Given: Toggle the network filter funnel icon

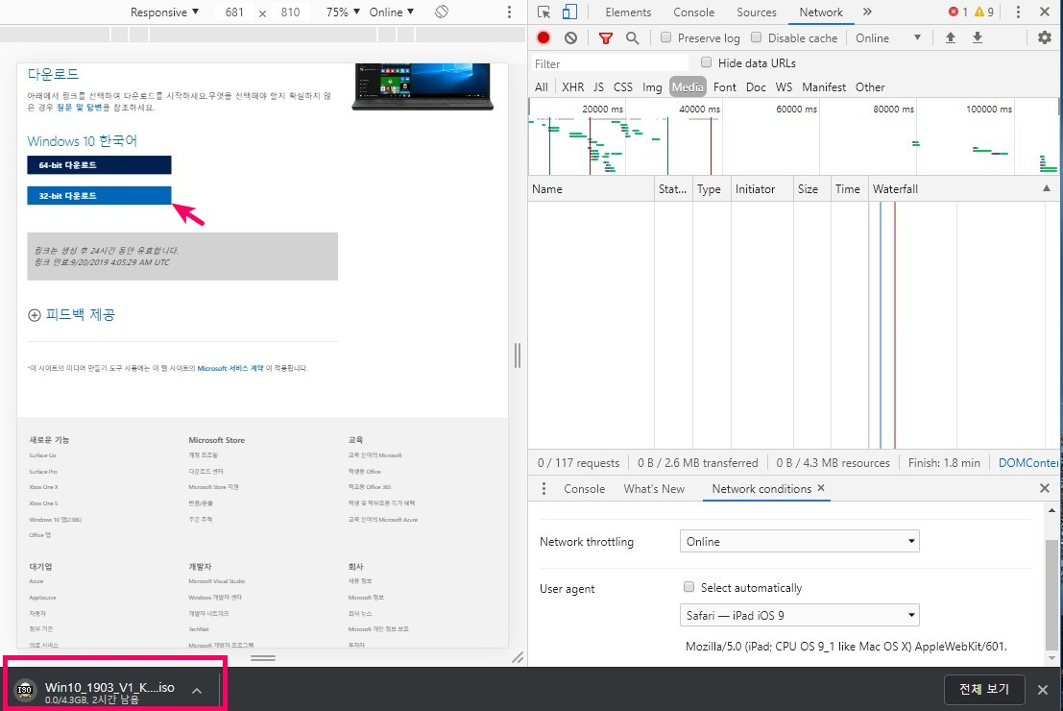Looking at the screenshot, I should click(x=605, y=38).
